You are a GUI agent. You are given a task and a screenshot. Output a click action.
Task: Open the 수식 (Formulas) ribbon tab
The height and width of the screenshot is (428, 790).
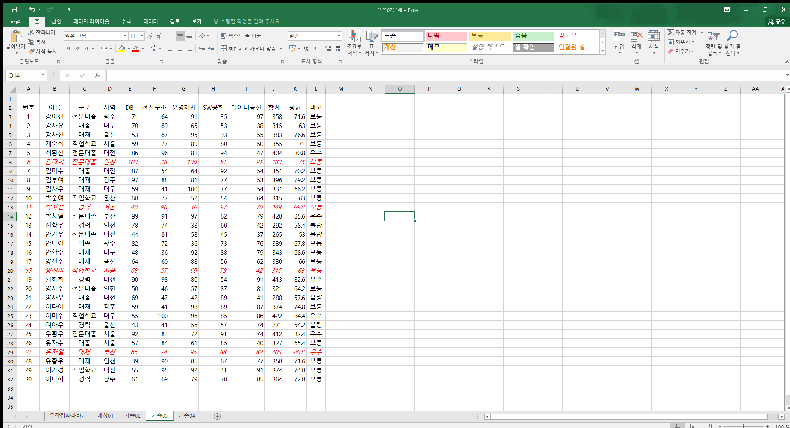(x=126, y=21)
